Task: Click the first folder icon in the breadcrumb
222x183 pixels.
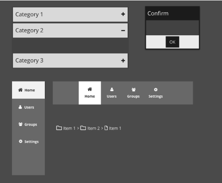Action: tap(59, 128)
